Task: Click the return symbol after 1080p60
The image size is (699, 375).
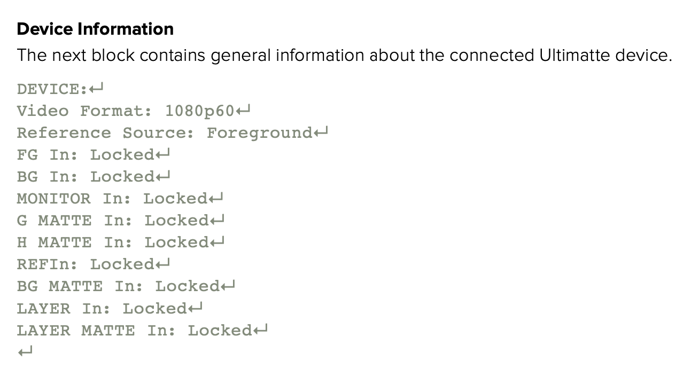Action: tap(243, 111)
